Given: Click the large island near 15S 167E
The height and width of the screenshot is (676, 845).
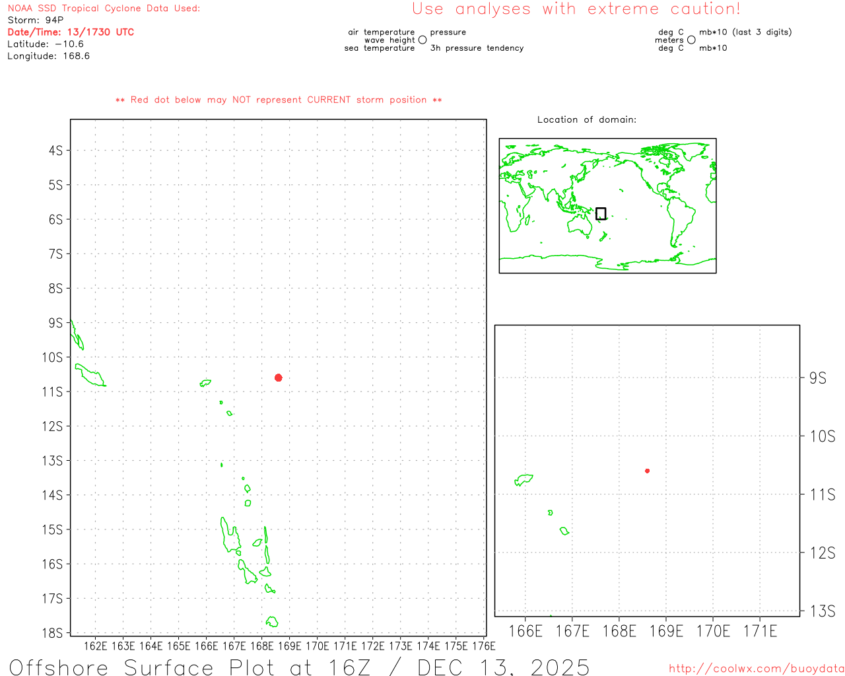Looking at the screenshot, I should (x=230, y=535).
